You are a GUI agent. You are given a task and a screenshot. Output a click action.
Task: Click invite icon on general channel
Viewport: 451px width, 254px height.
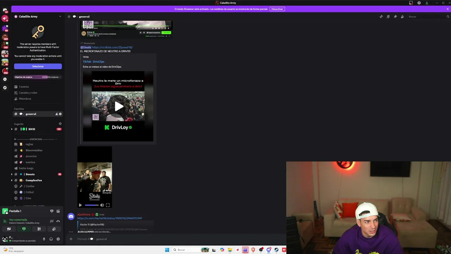pyautogui.click(x=57, y=114)
